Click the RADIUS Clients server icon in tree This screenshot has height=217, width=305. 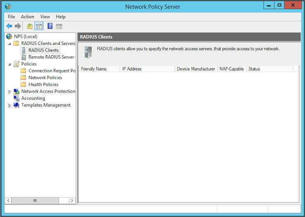[x=23, y=50]
